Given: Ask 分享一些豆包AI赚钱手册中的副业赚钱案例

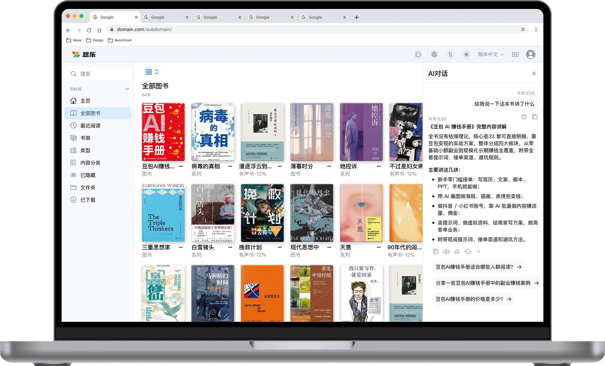Looking at the screenshot, I should click(487, 283).
